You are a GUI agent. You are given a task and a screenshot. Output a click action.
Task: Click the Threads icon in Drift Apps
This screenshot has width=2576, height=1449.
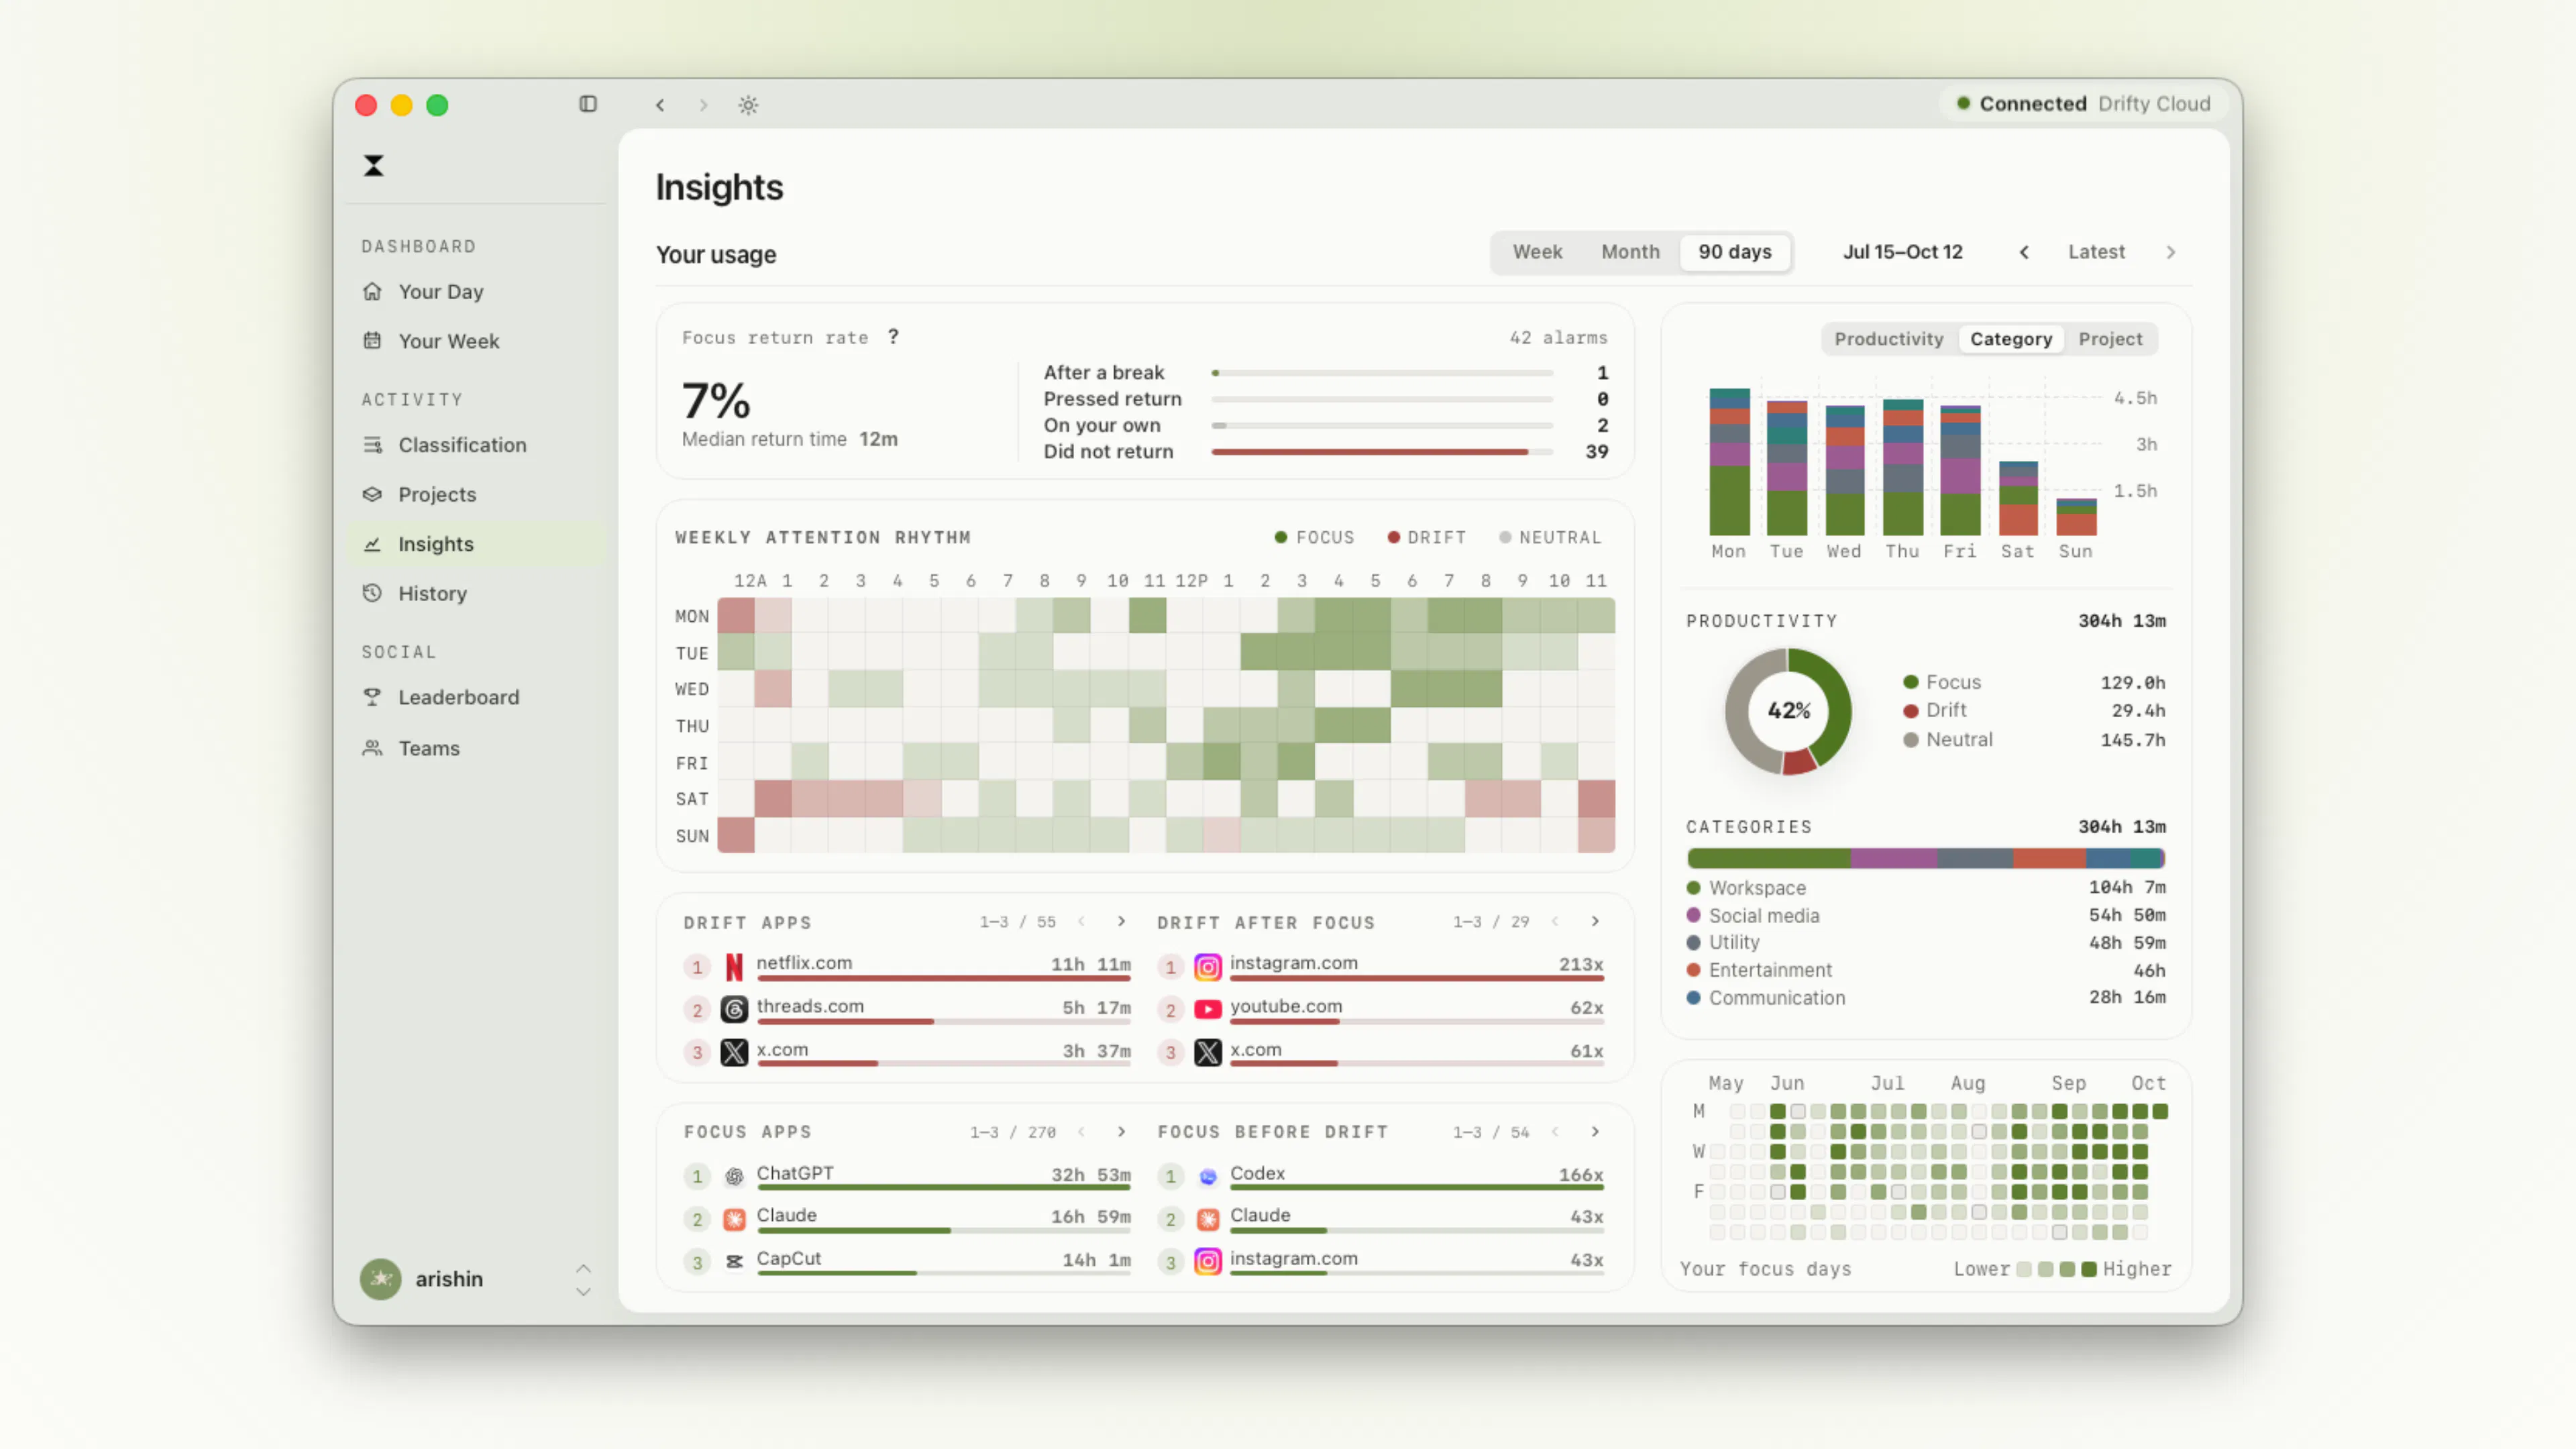[734, 1009]
